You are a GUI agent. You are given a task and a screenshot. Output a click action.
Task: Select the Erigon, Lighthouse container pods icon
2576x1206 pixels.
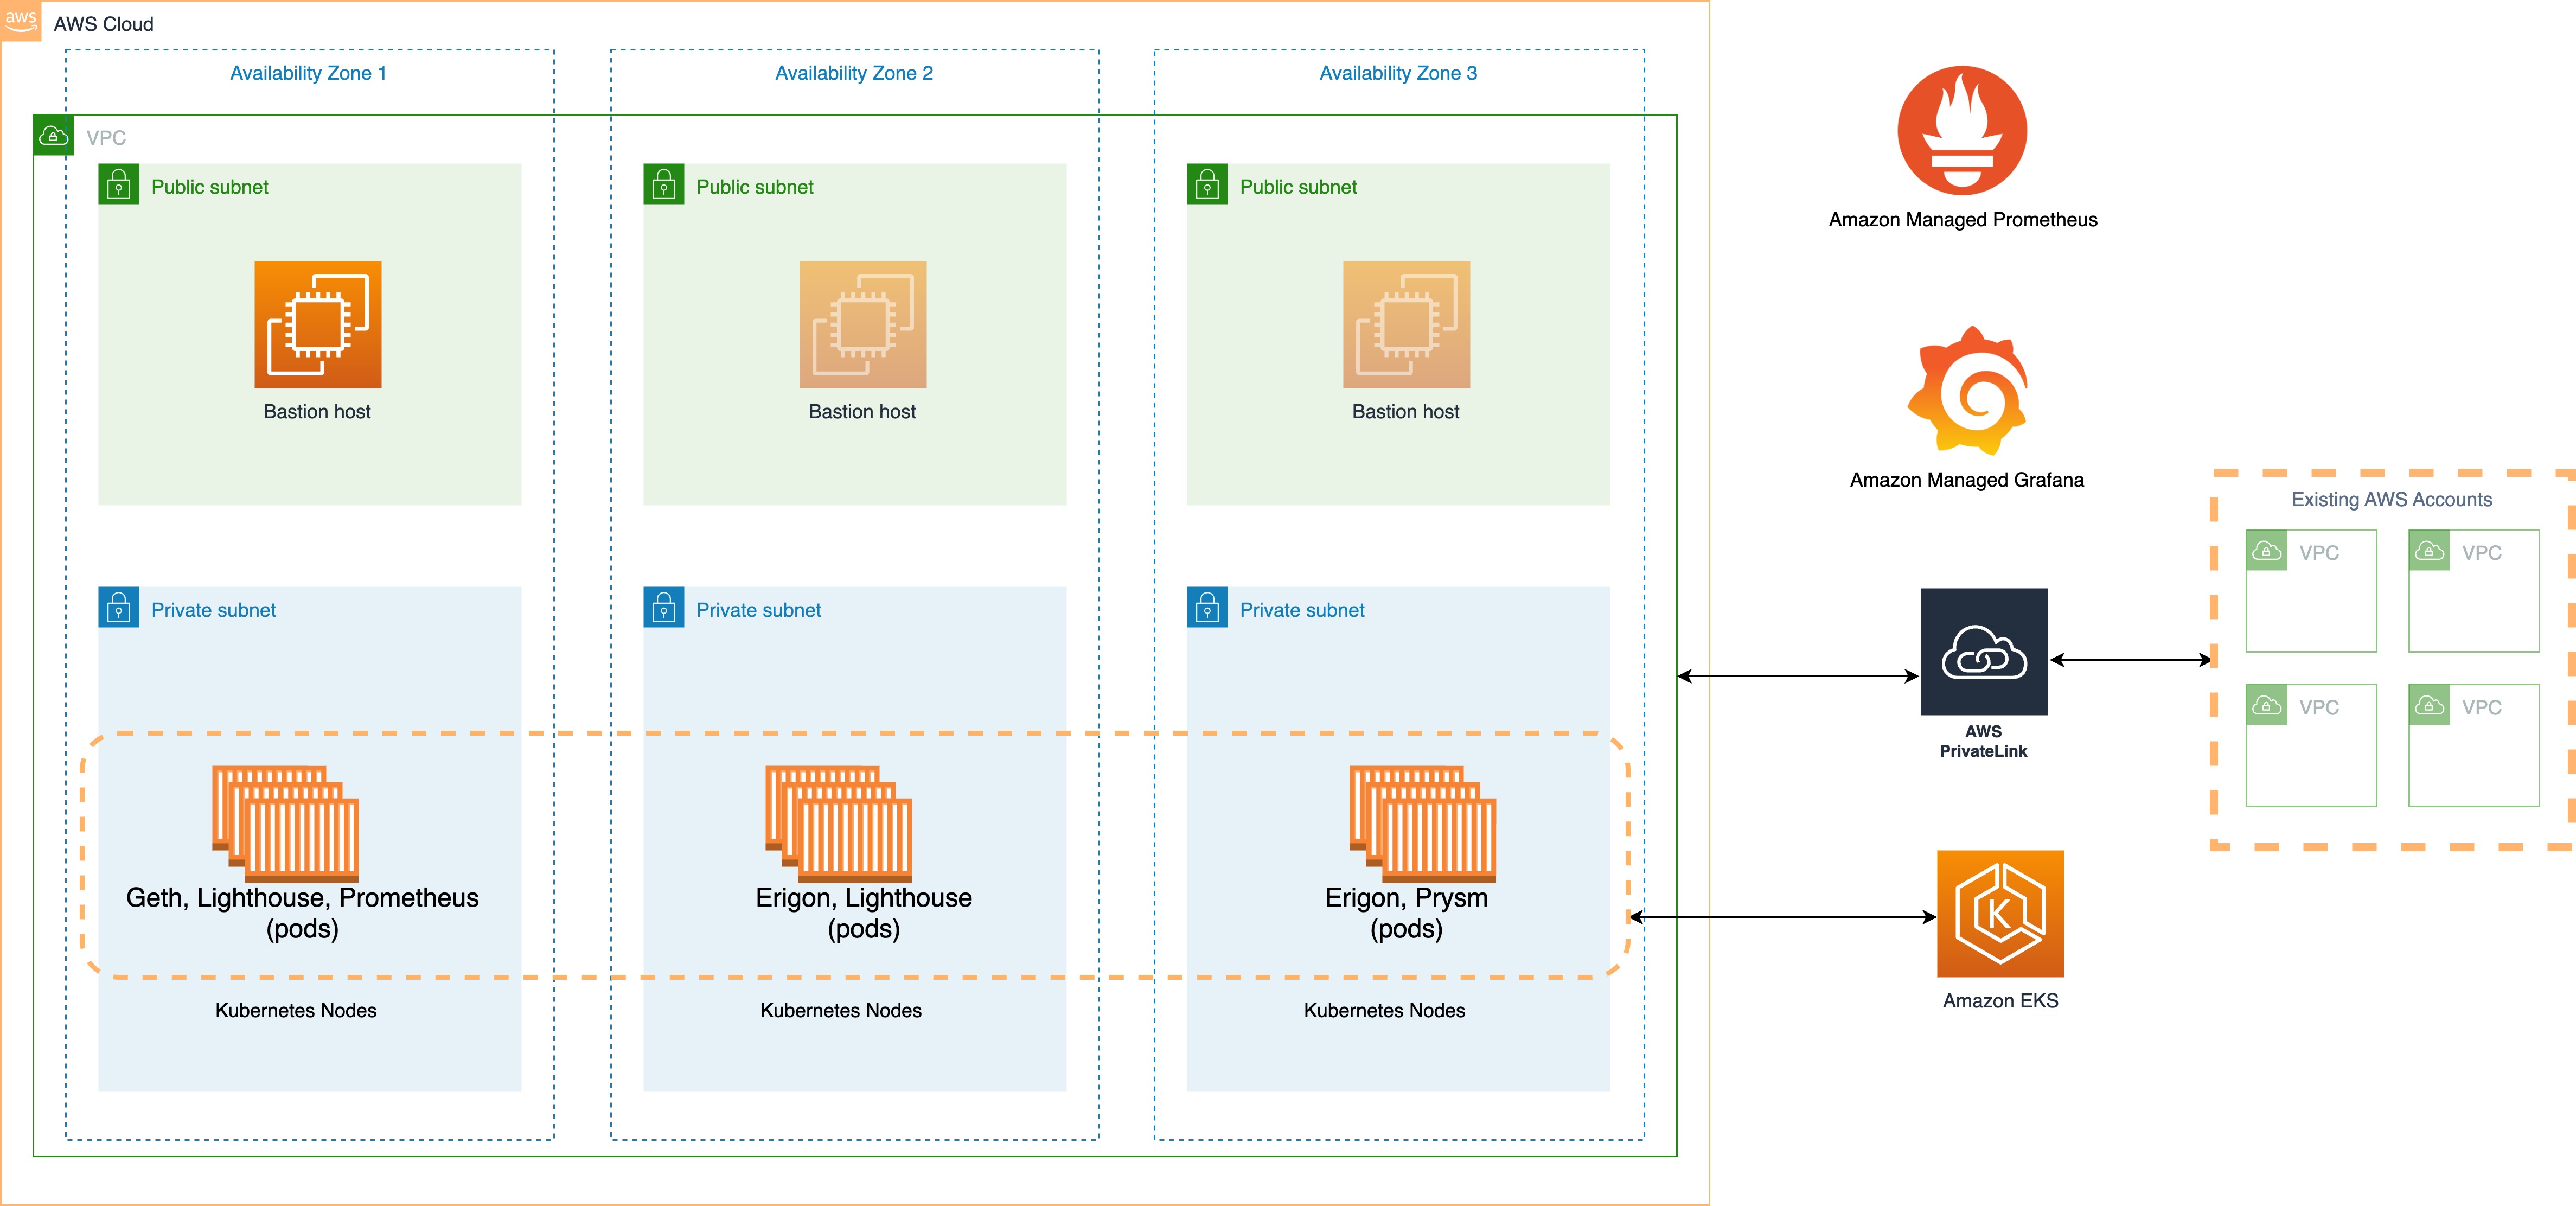coord(839,823)
